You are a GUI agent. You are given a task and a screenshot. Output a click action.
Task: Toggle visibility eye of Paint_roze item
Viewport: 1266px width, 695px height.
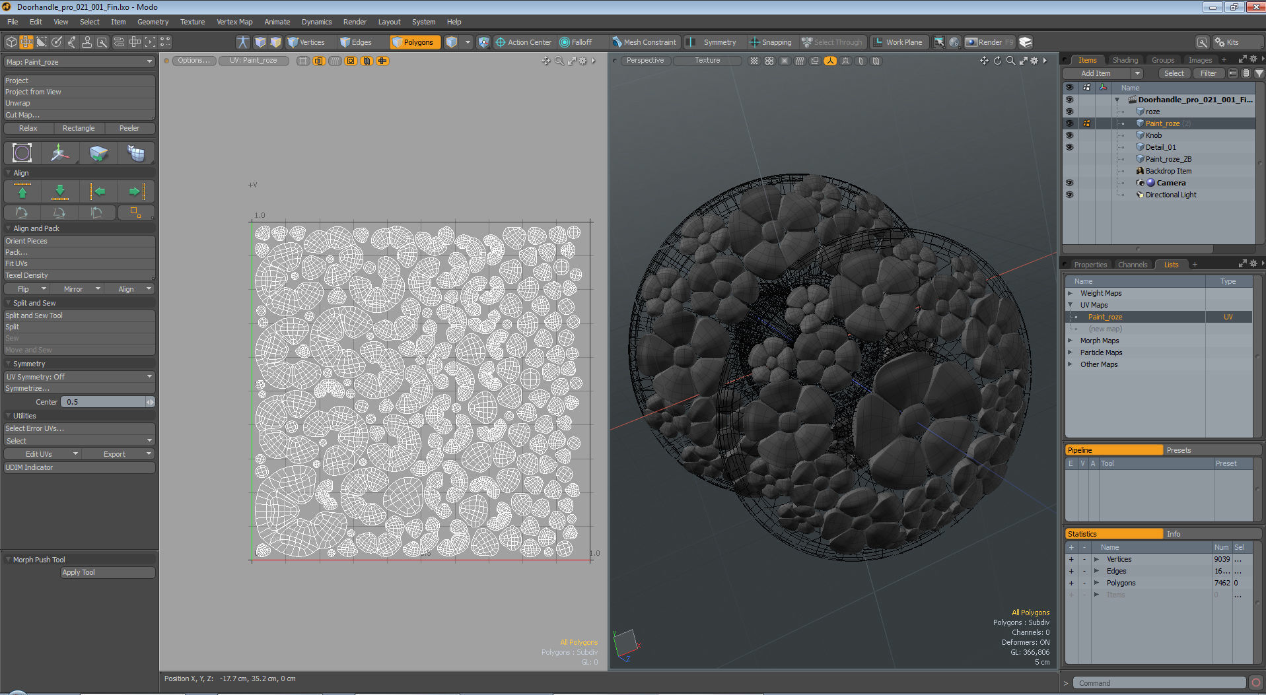pos(1070,123)
